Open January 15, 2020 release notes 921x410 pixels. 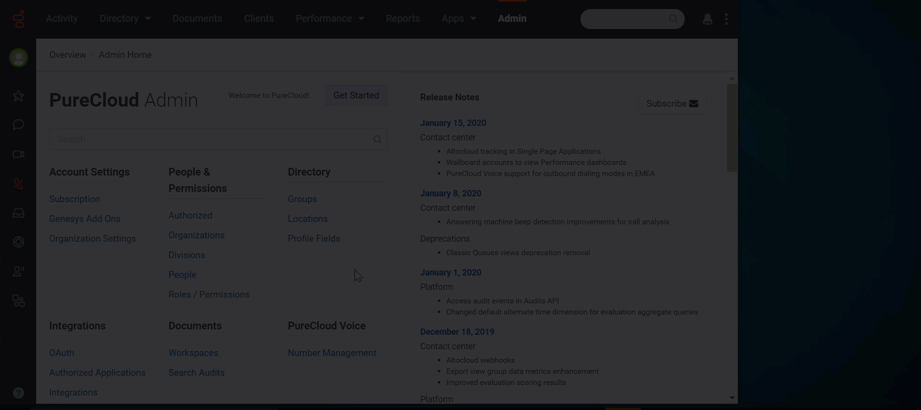click(453, 123)
